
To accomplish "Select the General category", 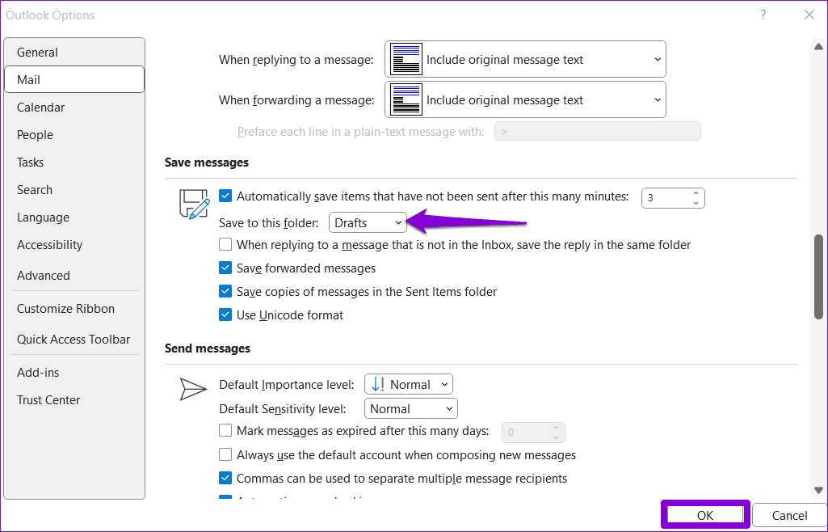I will (74, 52).
